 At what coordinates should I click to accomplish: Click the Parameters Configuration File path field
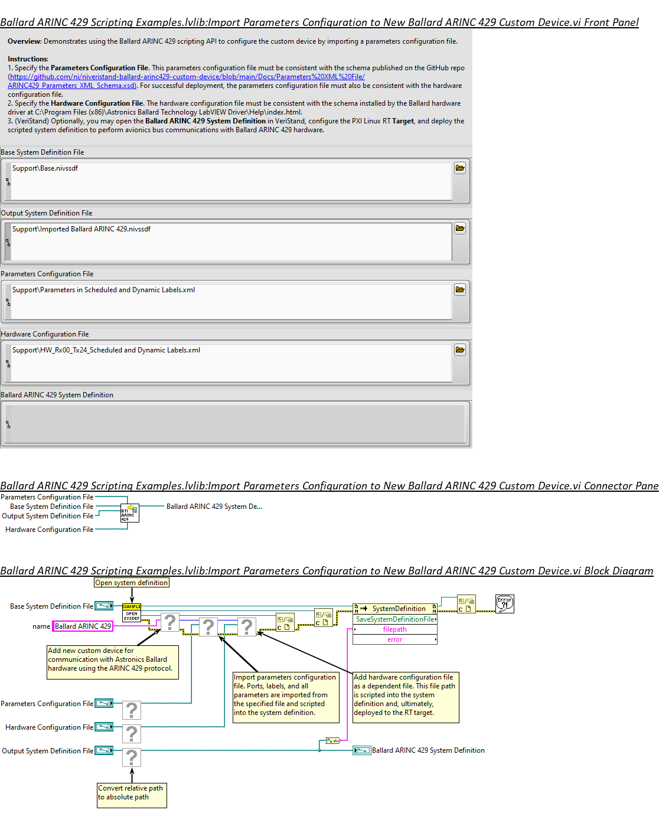(x=231, y=302)
